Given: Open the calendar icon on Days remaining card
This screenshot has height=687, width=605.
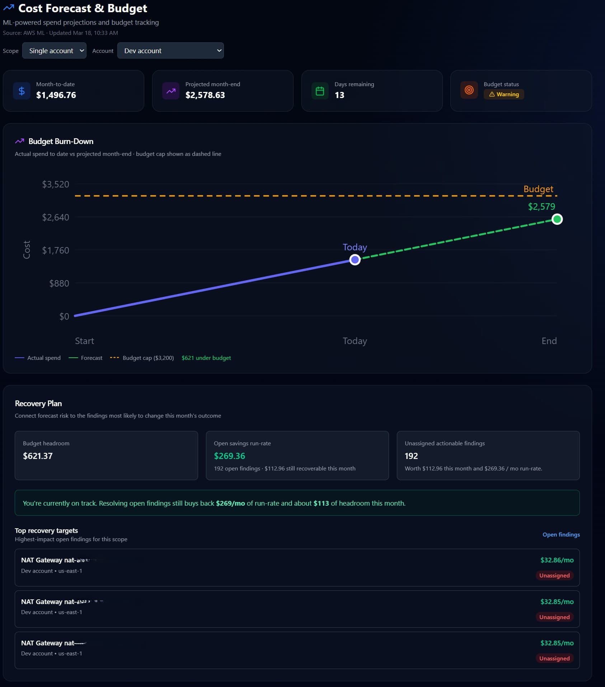Looking at the screenshot, I should tap(320, 90).
